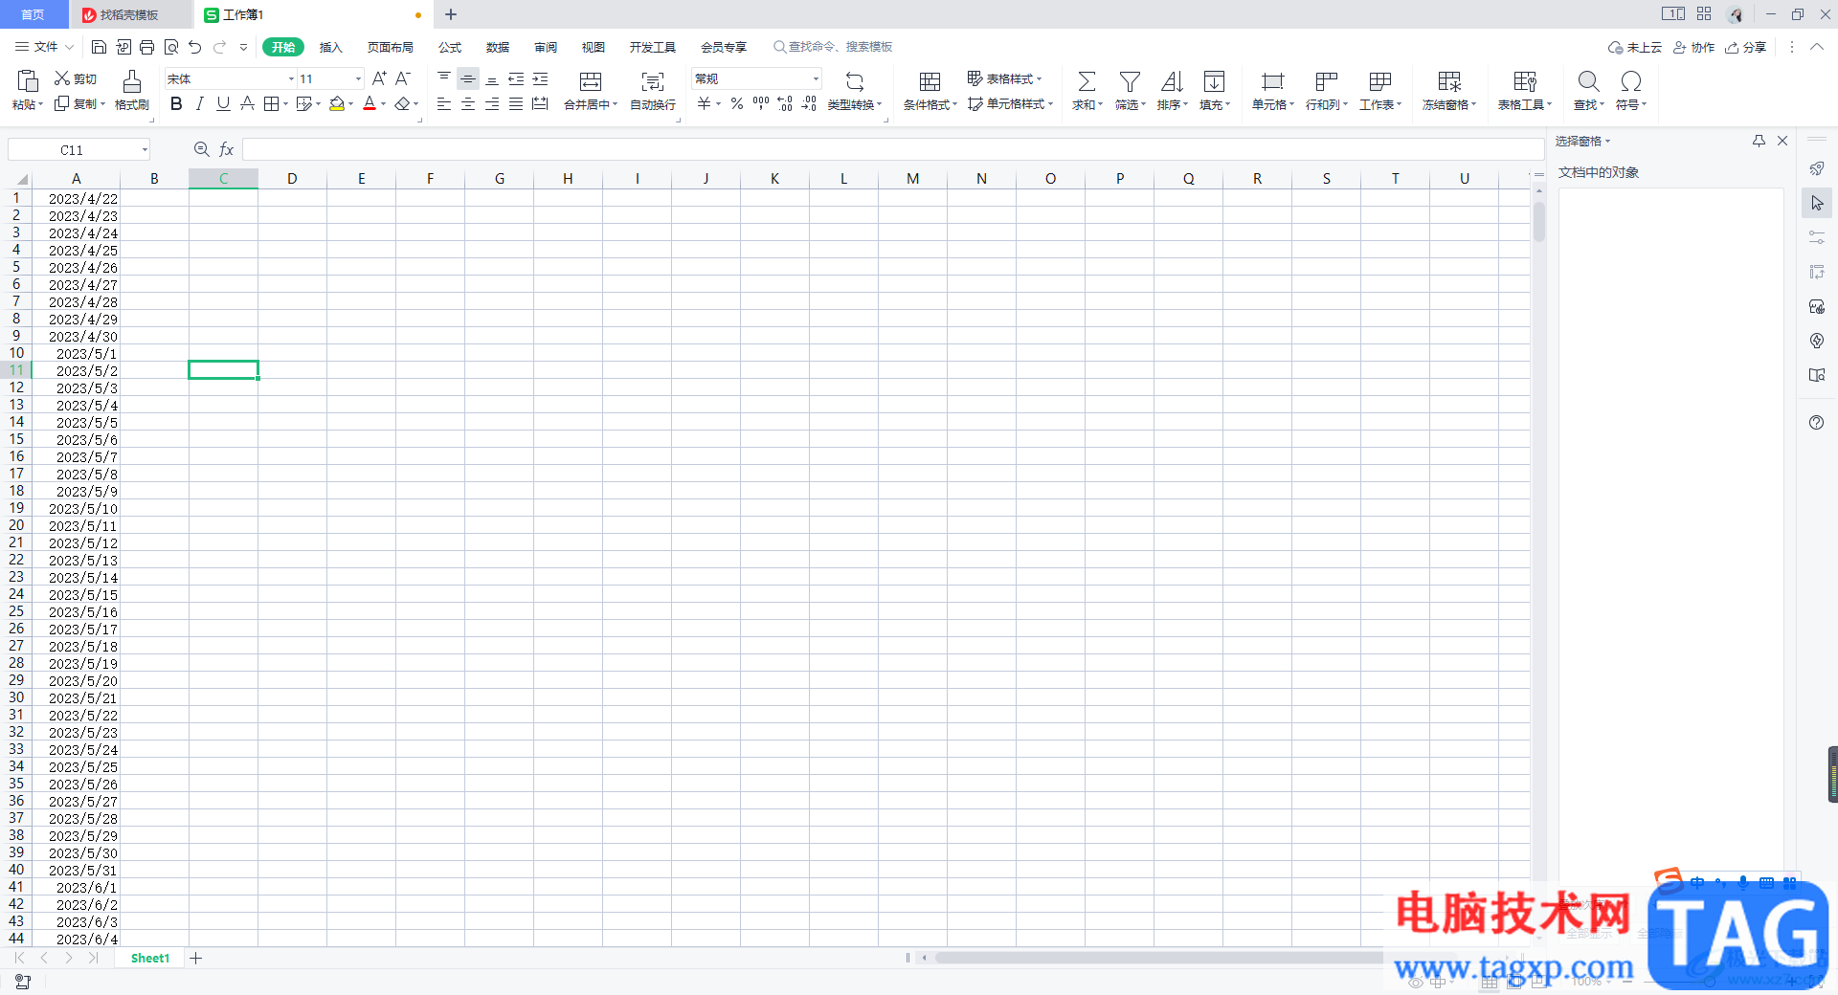
Task: Toggle italic formatting
Action: (x=200, y=103)
